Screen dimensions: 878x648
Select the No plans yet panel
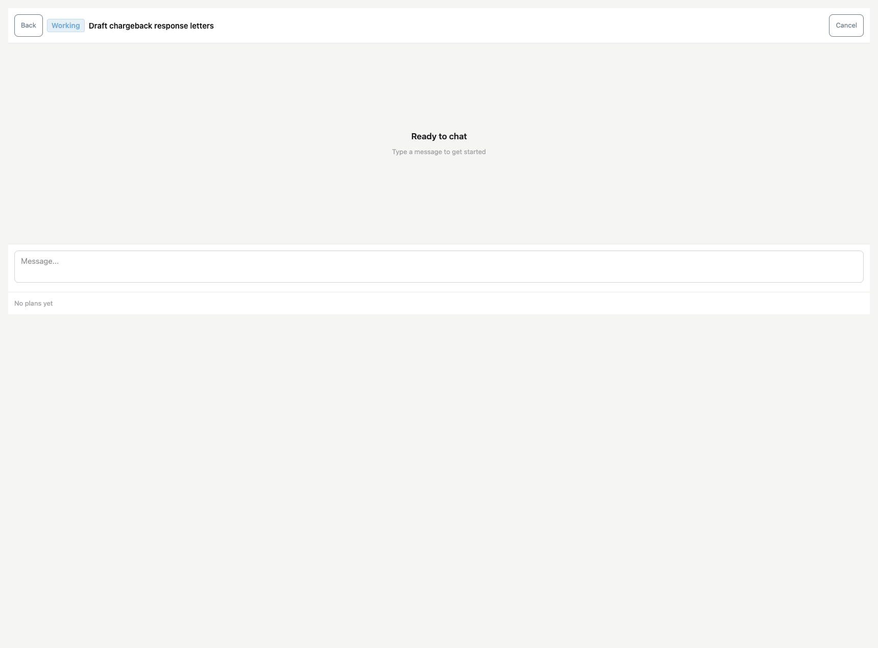tap(438, 303)
